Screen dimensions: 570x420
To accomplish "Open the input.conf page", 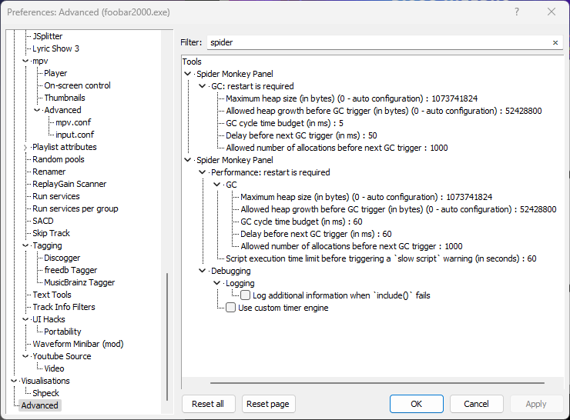I will [x=75, y=135].
